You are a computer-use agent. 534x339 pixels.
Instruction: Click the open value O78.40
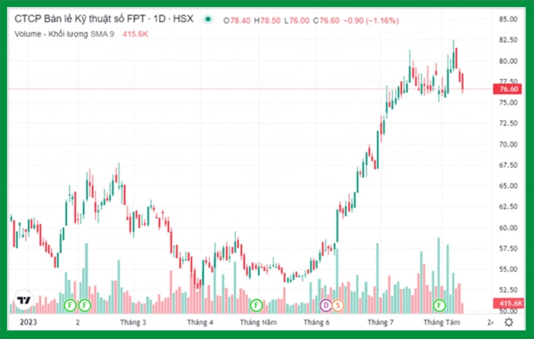pyautogui.click(x=237, y=21)
